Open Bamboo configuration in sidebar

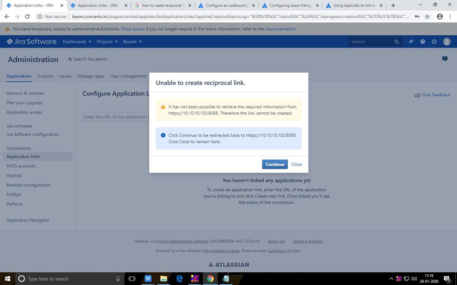coord(28,185)
